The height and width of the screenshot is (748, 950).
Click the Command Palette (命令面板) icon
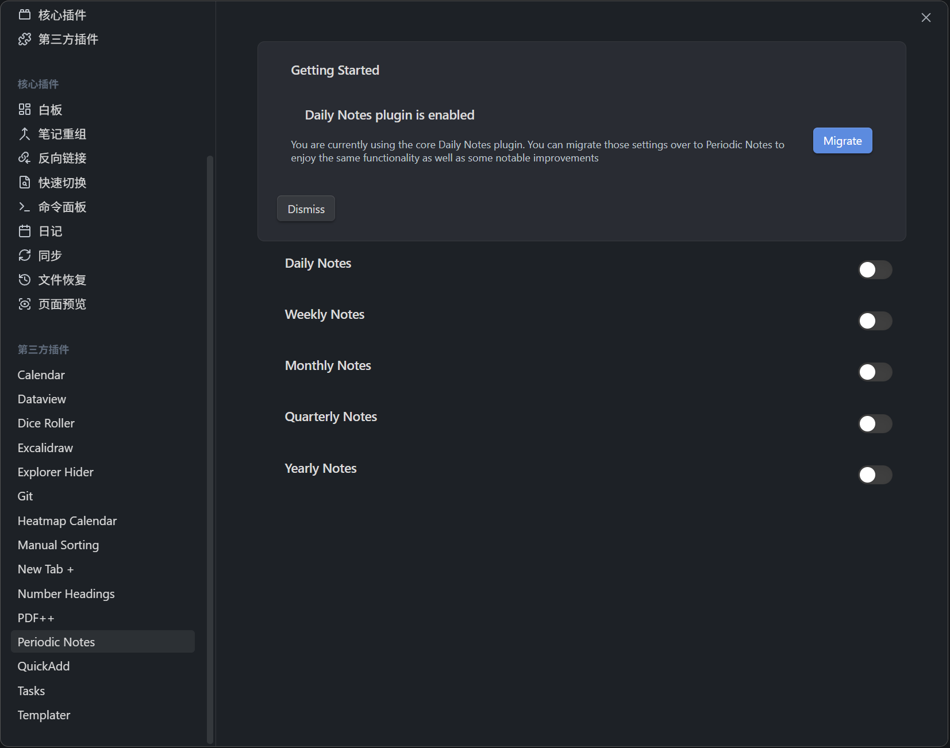click(25, 207)
